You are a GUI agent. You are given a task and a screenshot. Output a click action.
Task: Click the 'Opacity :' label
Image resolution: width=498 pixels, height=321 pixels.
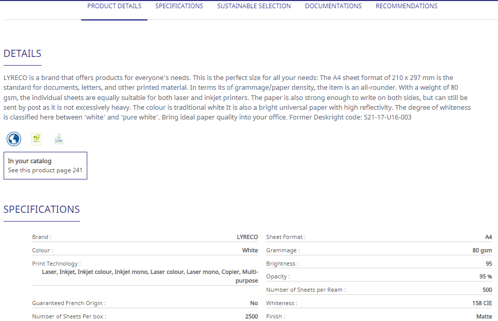click(x=278, y=276)
